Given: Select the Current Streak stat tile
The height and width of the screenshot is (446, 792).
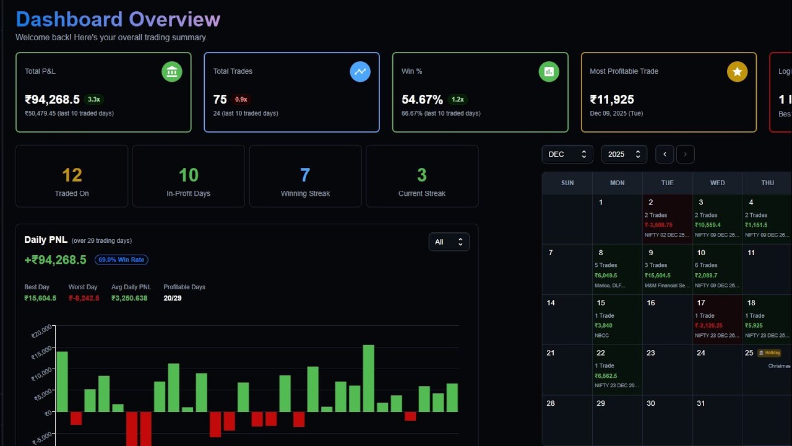Looking at the screenshot, I should (422, 176).
